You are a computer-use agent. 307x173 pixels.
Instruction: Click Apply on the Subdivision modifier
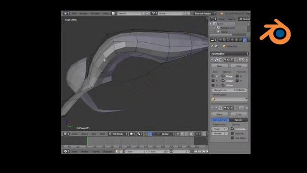point(220,114)
